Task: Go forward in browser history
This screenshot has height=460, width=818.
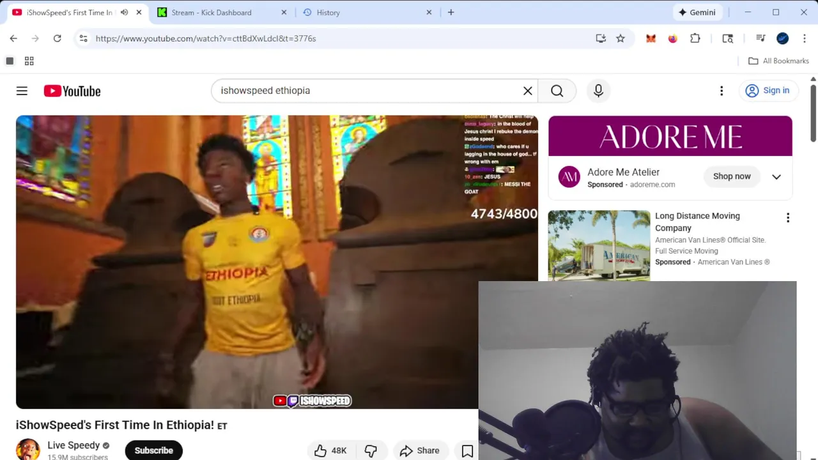Action: (35, 38)
